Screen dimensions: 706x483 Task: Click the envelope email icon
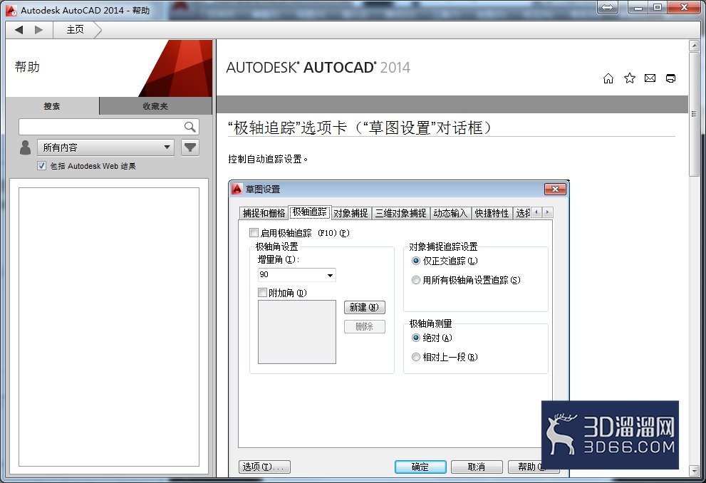tap(650, 78)
